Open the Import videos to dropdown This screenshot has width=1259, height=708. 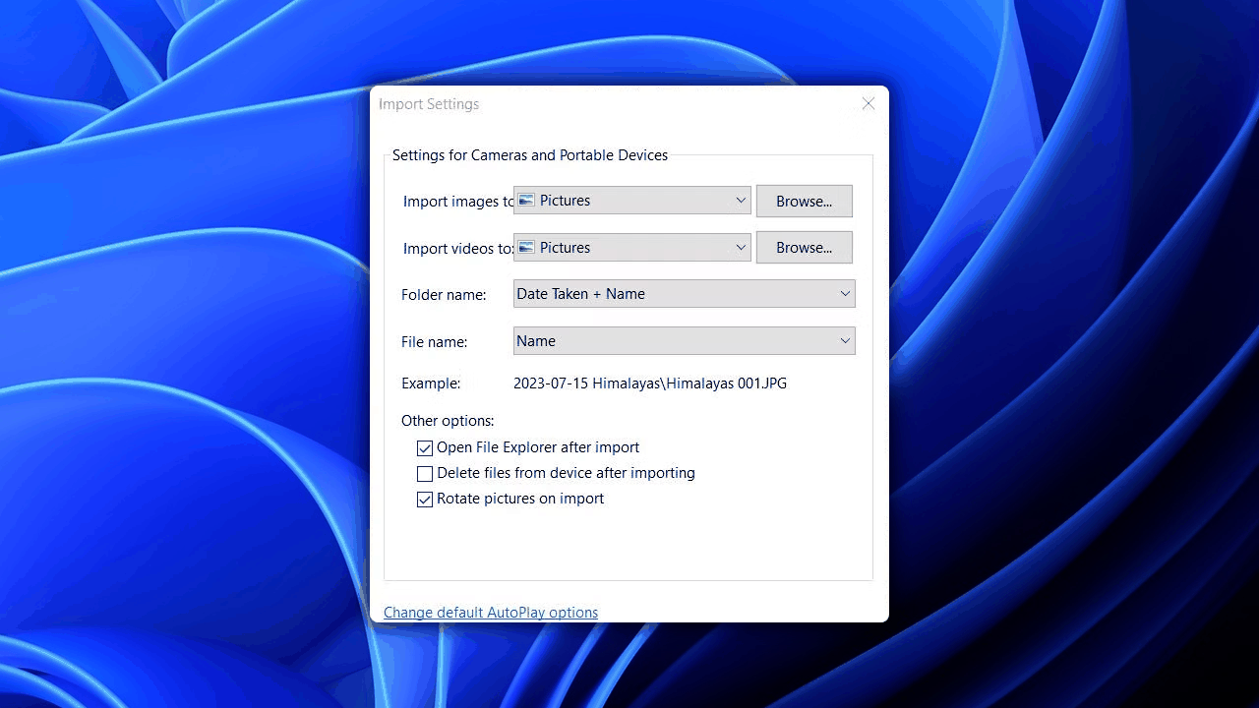click(x=631, y=248)
